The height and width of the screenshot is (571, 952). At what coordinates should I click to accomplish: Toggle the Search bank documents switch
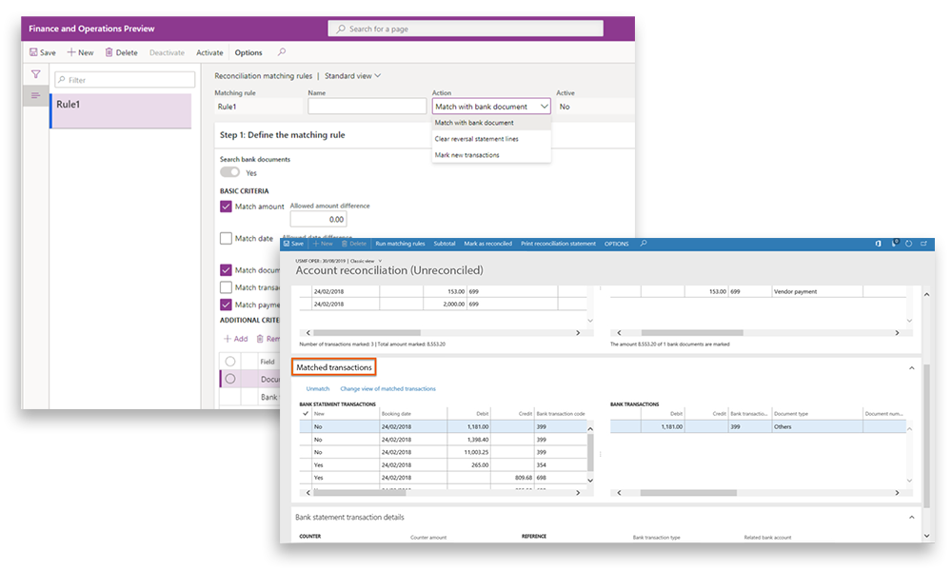(x=229, y=172)
